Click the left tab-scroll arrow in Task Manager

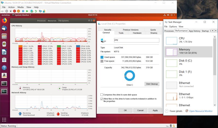pos(213,31)
